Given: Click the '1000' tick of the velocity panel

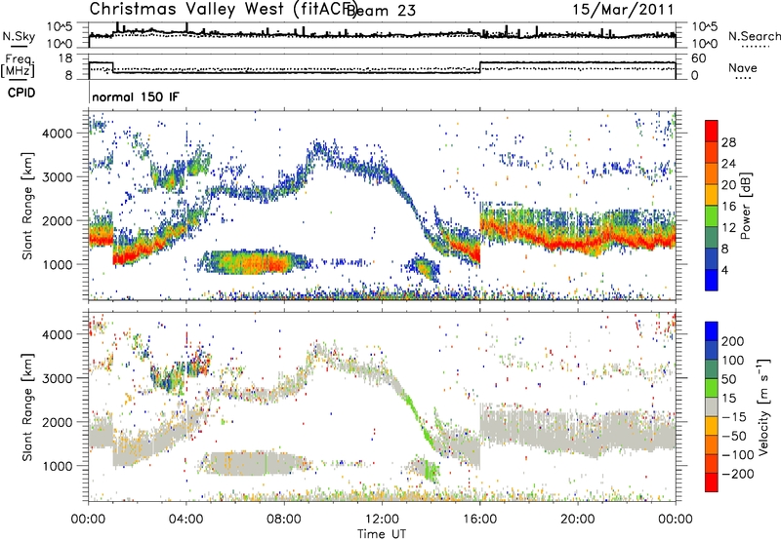Looking at the screenshot, I should pos(57,466).
